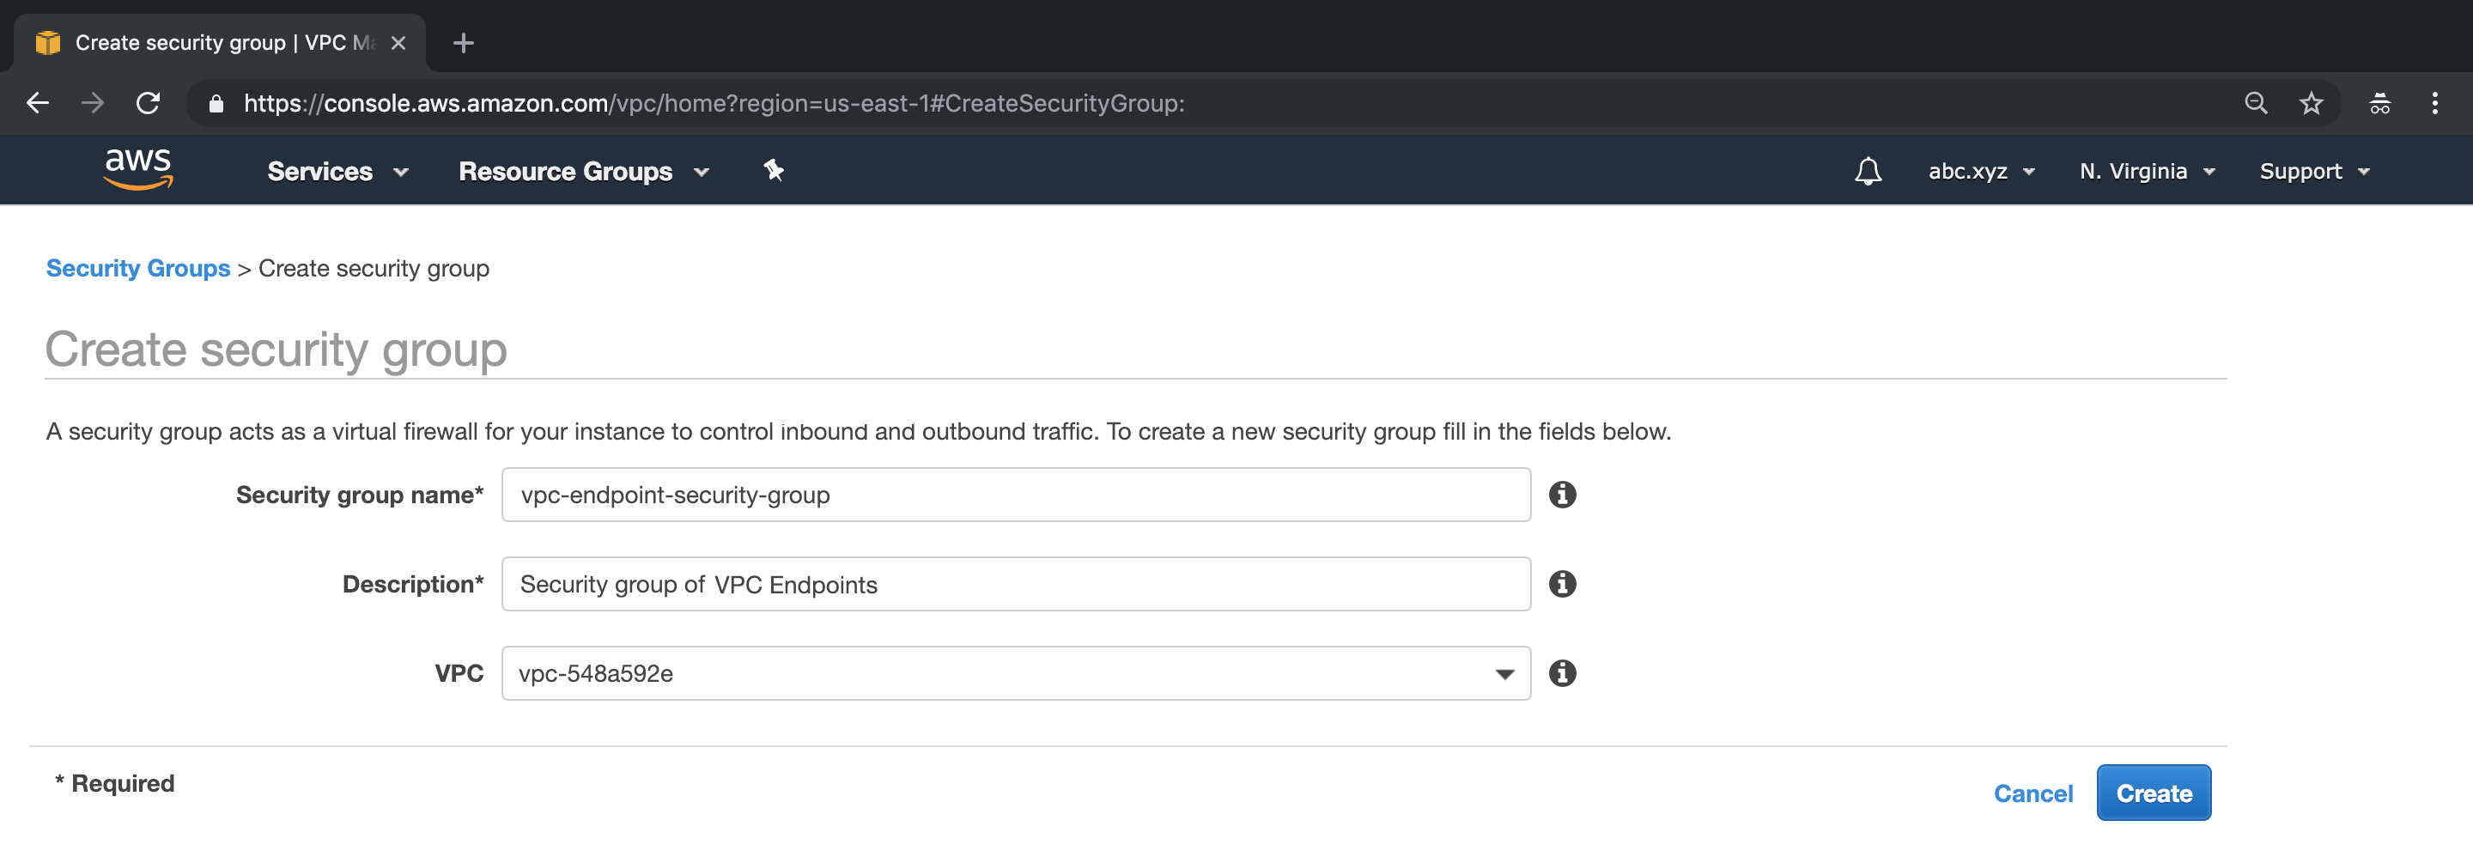Go back using the browser back arrow
The image size is (2473, 863).
point(39,103)
